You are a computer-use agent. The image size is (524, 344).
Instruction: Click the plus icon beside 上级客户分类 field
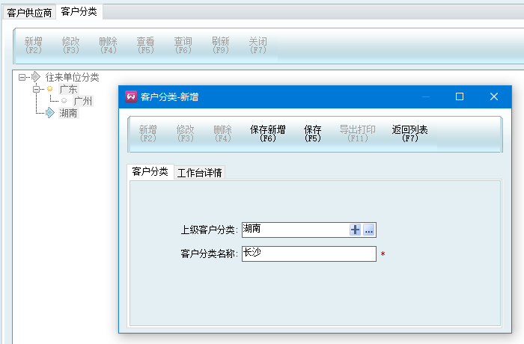pos(356,230)
